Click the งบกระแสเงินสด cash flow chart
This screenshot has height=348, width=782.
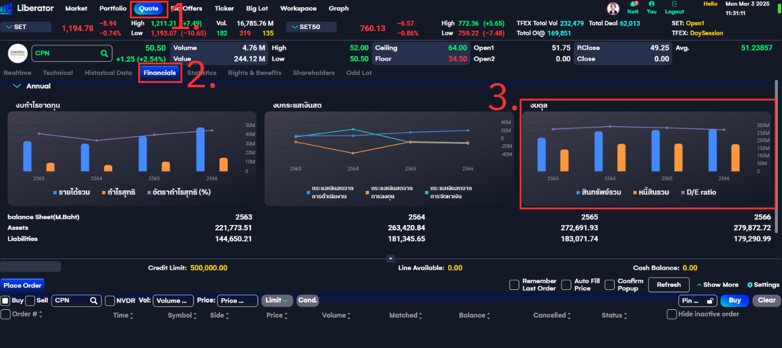389,159
